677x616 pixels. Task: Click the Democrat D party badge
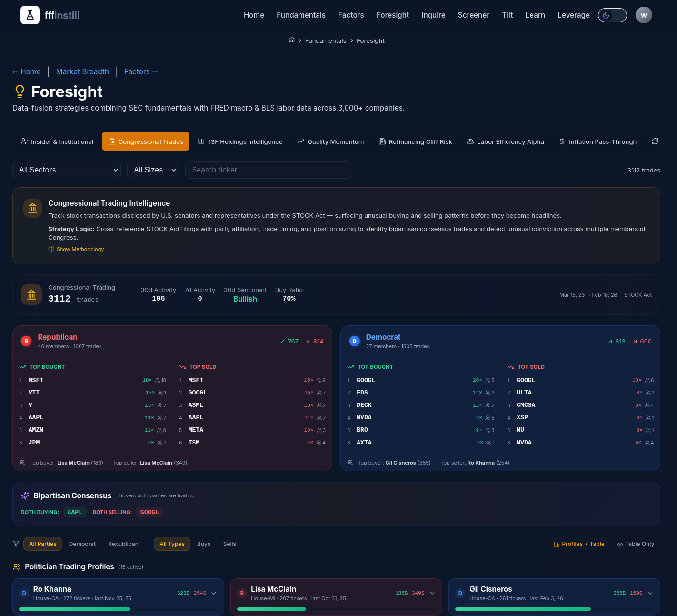(x=354, y=341)
